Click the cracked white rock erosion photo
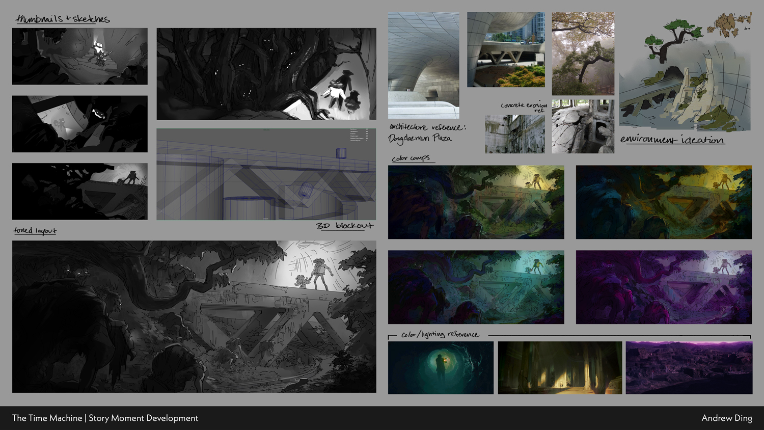 coord(583,126)
